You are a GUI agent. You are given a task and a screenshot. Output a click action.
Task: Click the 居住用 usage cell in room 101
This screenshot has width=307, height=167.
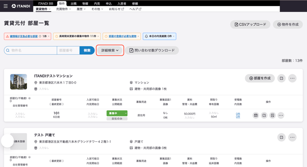(x=141, y=115)
